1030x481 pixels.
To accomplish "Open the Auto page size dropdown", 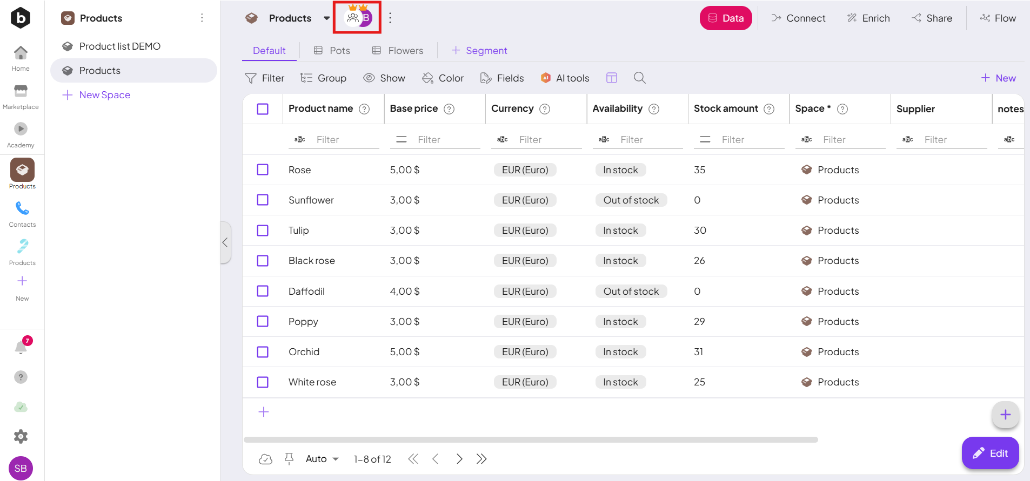I will tap(322, 459).
